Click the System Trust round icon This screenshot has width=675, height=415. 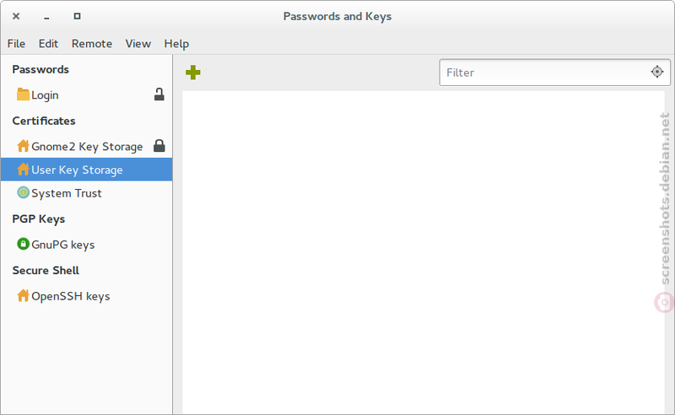[x=23, y=192]
